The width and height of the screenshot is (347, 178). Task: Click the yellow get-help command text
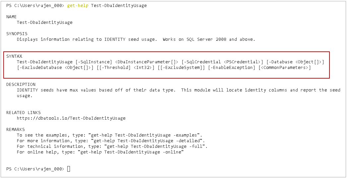point(78,6)
